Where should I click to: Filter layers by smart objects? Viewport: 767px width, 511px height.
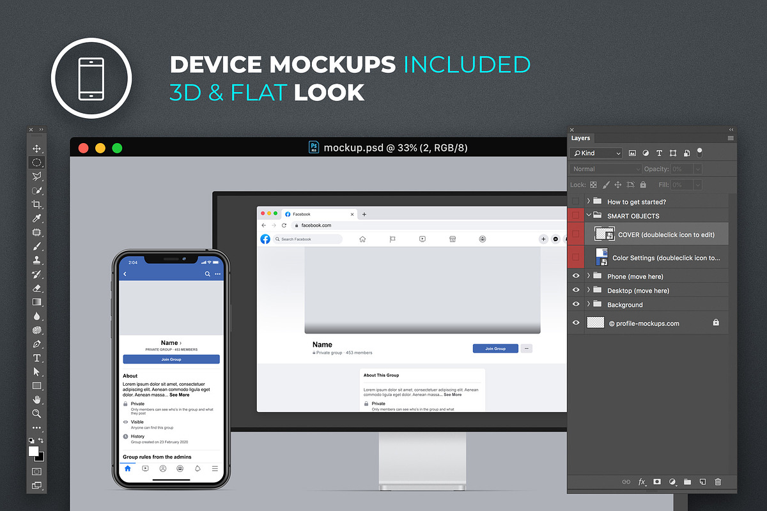[x=686, y=153]
